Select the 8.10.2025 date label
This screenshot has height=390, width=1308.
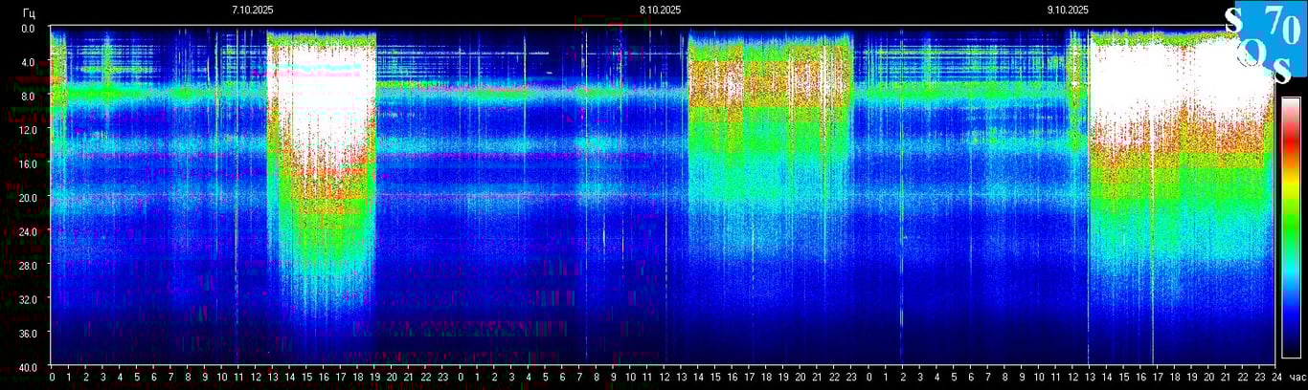pyautogui.click(x=661, y=10)
